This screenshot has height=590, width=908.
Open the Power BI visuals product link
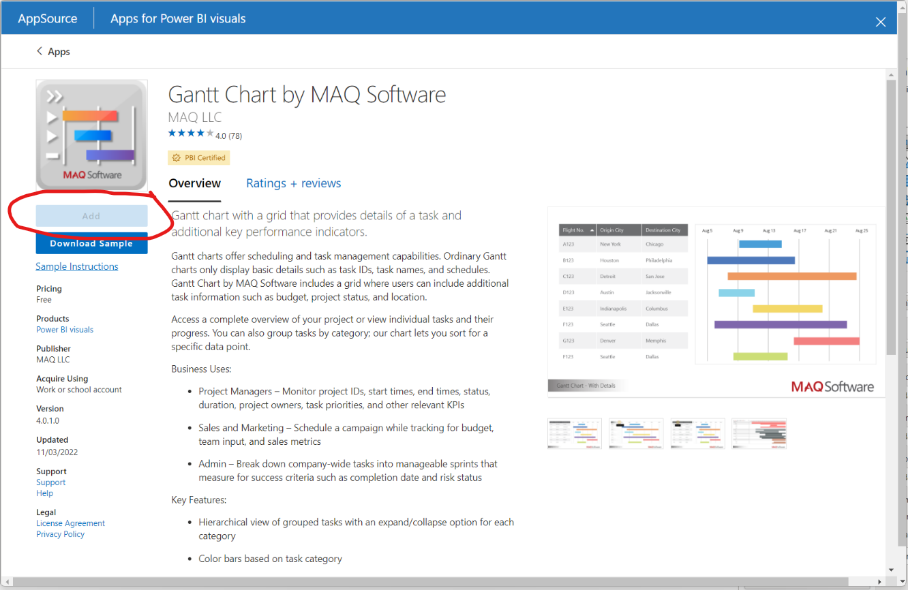(65, 330)
